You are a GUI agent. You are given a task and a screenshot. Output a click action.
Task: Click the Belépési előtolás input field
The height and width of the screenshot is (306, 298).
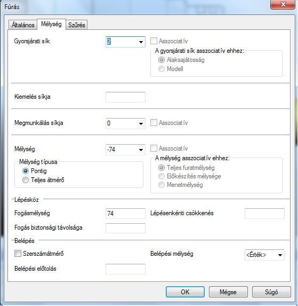[x=125, y=269]
